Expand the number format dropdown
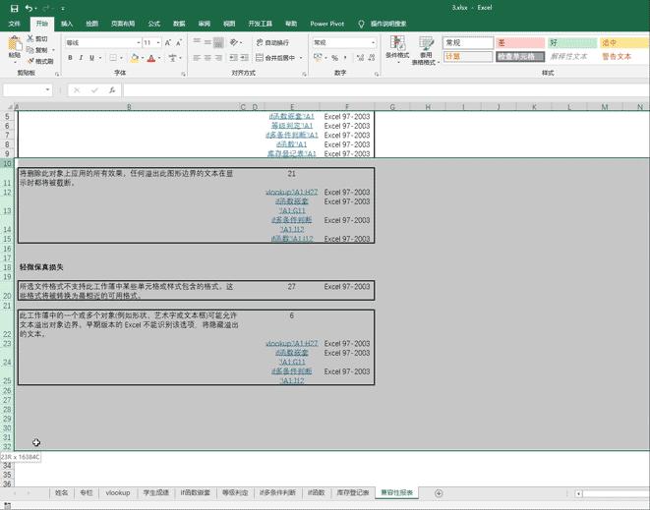The image size is (650, 510). [373, 43]
